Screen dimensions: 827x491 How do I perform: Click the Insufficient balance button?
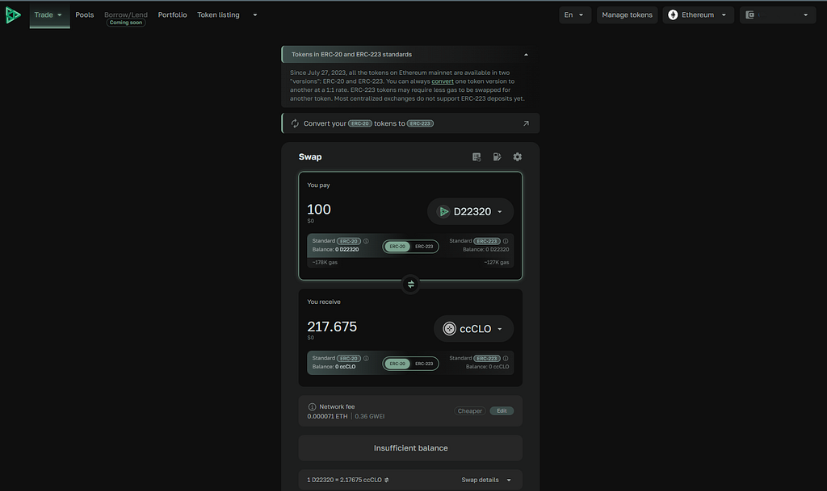(410, 448)
